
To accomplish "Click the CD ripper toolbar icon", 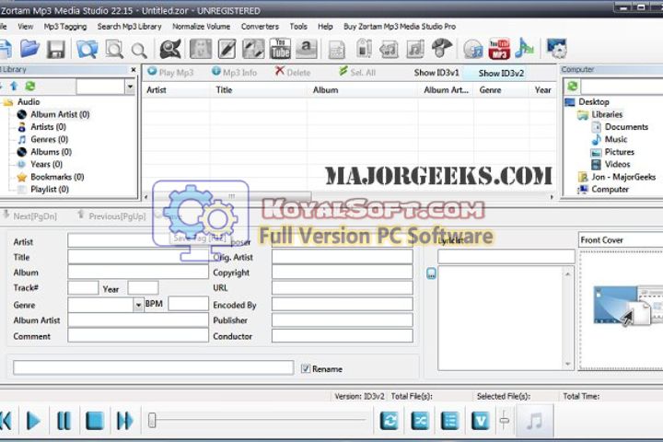I will point(472,49).
